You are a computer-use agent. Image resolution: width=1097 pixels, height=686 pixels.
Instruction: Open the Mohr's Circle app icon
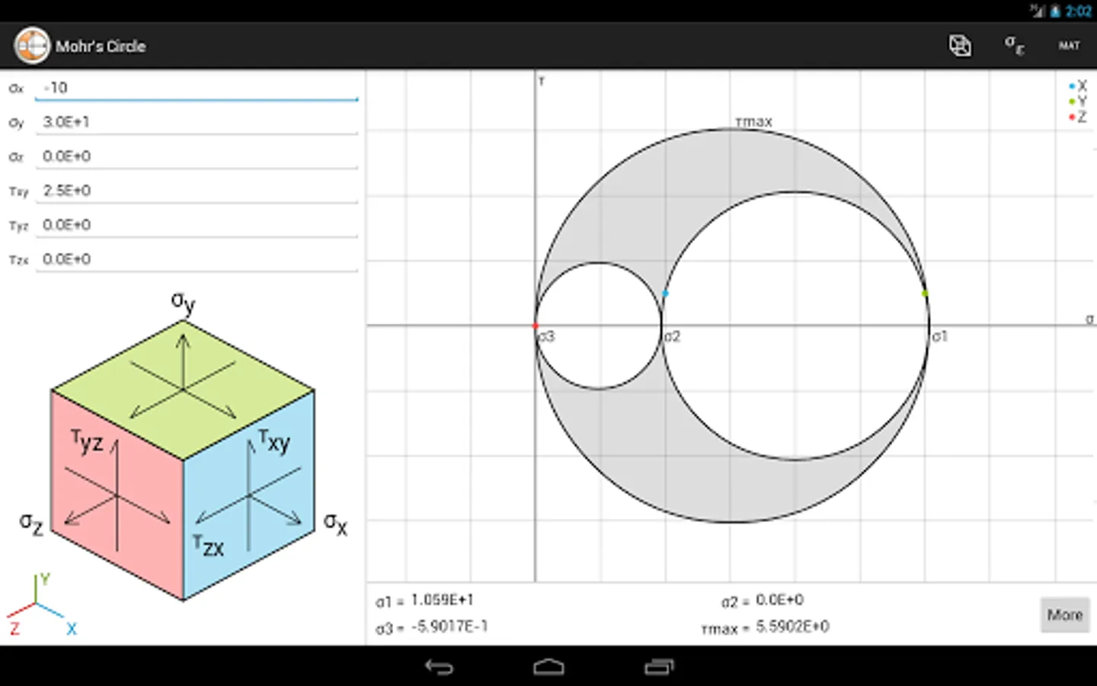(x=32, y=46)
